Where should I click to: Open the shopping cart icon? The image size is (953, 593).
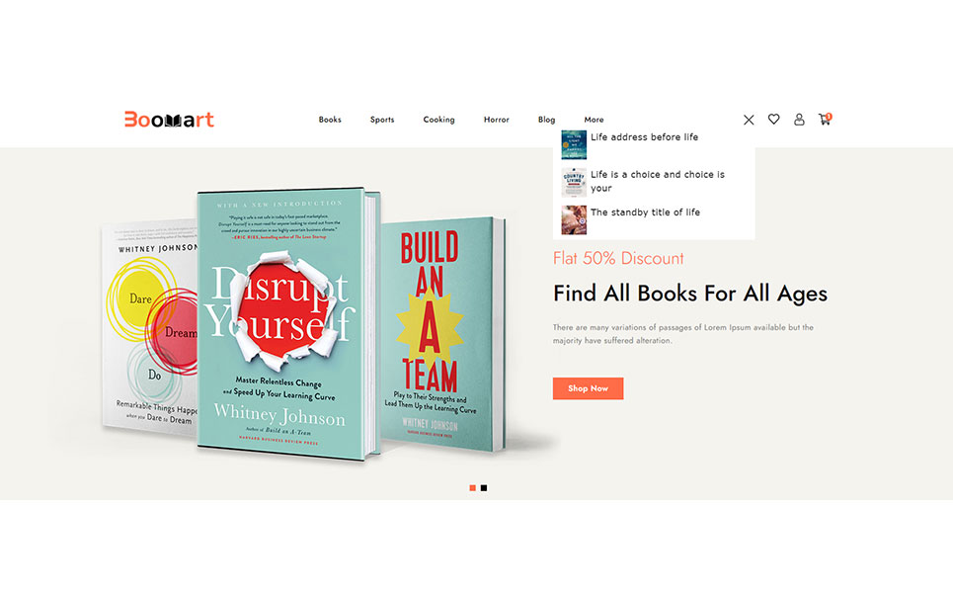coord(824,120)
